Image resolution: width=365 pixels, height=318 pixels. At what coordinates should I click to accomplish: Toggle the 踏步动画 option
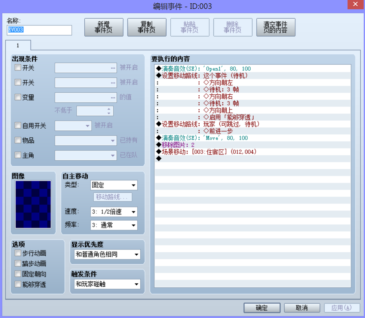click(x=18, y=264)
